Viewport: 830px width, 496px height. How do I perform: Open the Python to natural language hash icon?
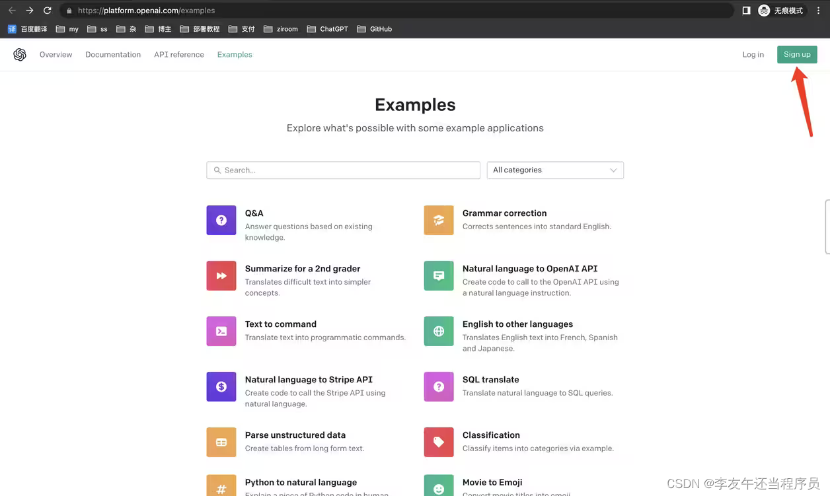point(221,485)
